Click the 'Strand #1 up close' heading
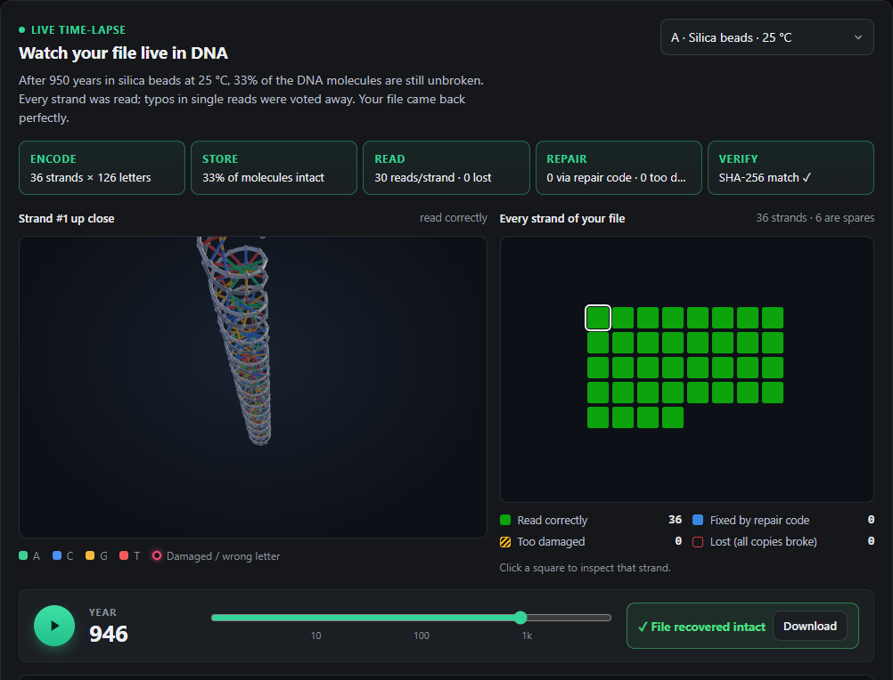 pos(67,218)
